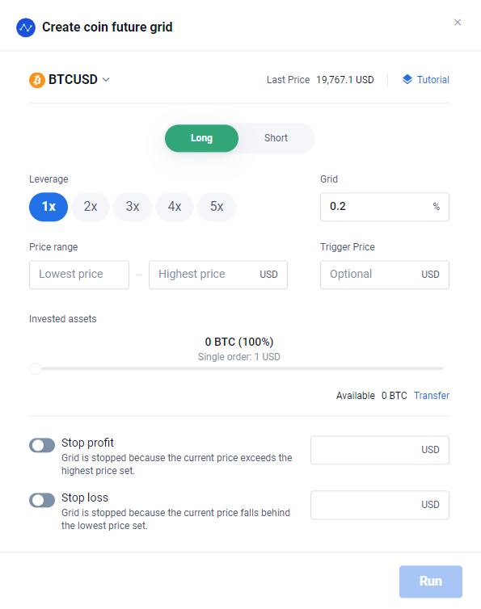This screenshot has width=481, height=609.
Task: Click the Tutorial layers icon
Action: pos(407,79)
